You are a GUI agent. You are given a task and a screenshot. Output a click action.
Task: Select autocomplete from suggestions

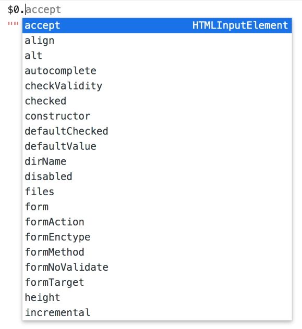(157, 71)
